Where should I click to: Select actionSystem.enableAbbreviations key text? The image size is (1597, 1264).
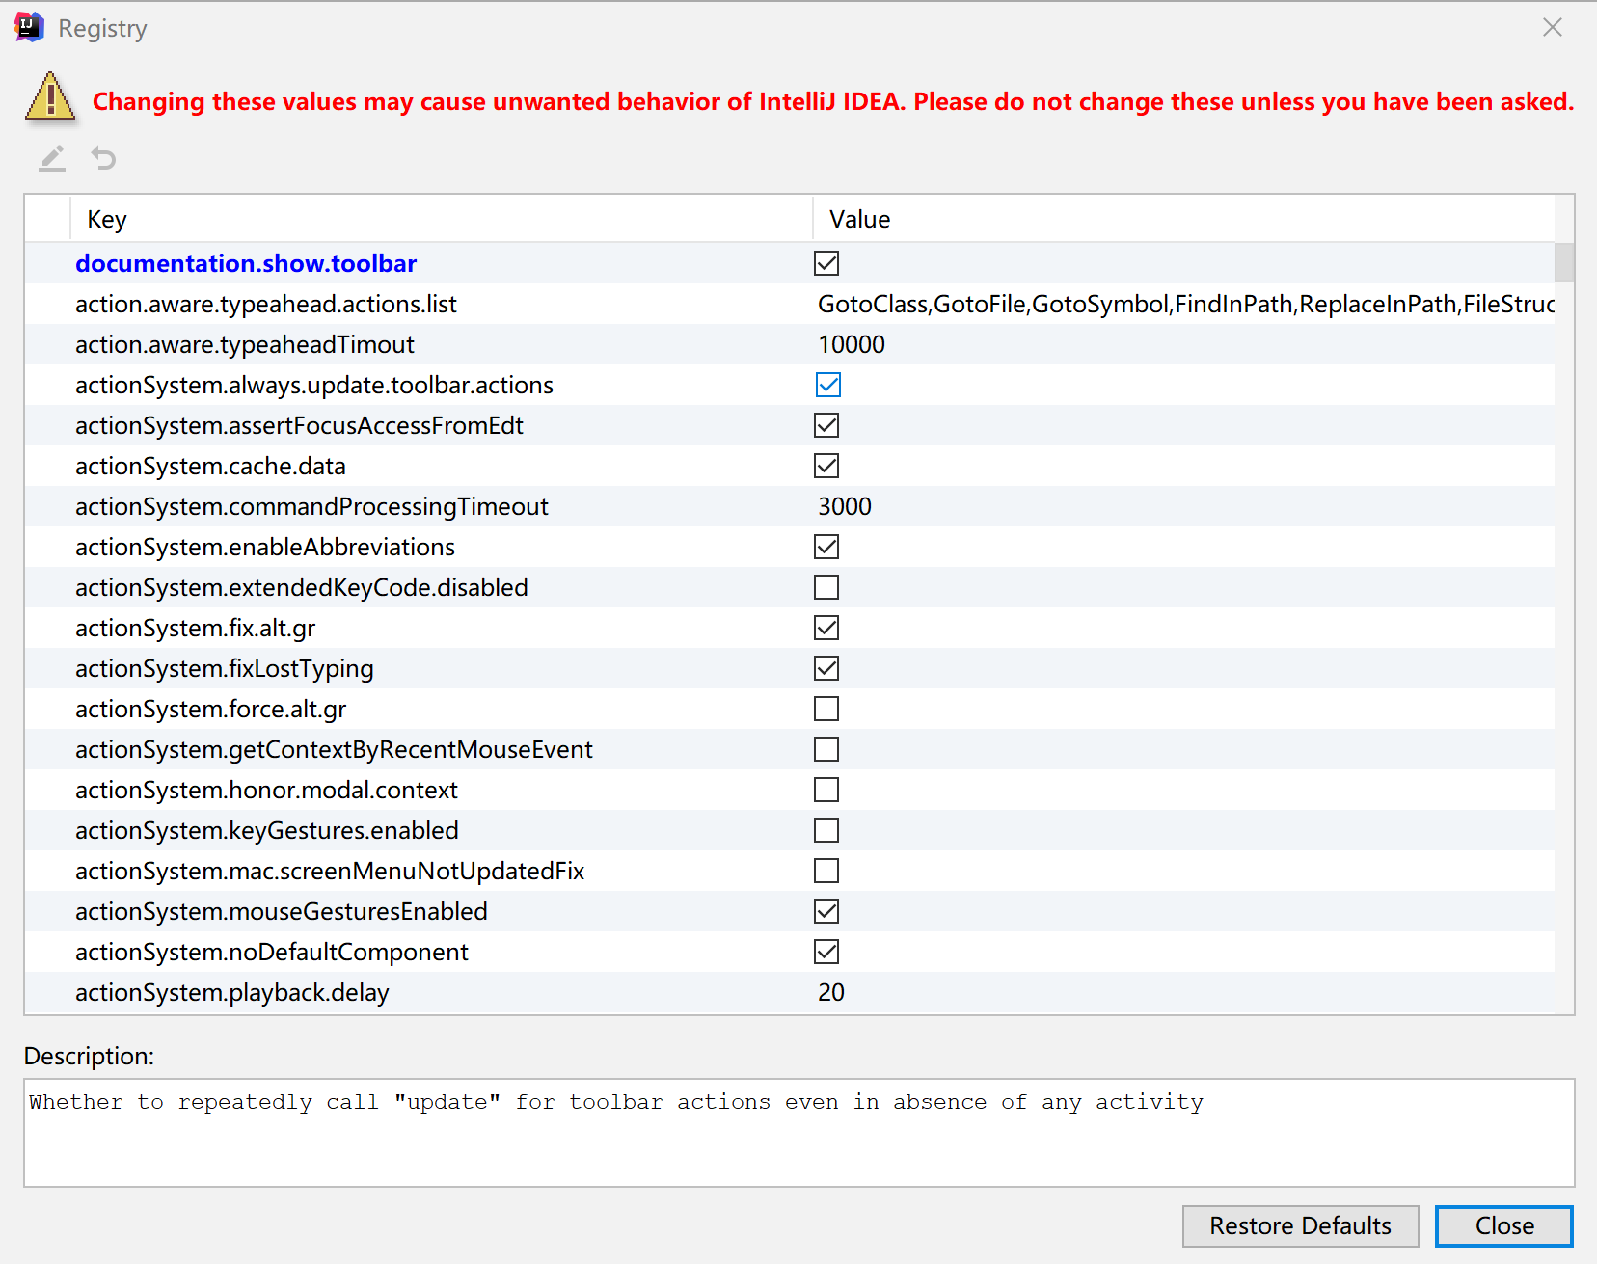point(265,547)
